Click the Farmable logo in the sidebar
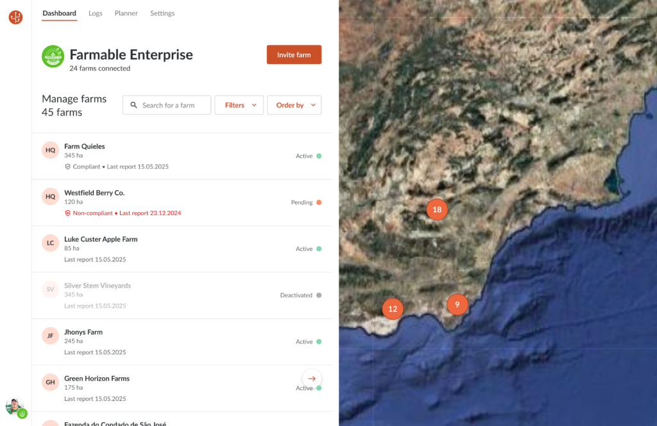This screenshot has width=657, height=426. coord(15,17)
